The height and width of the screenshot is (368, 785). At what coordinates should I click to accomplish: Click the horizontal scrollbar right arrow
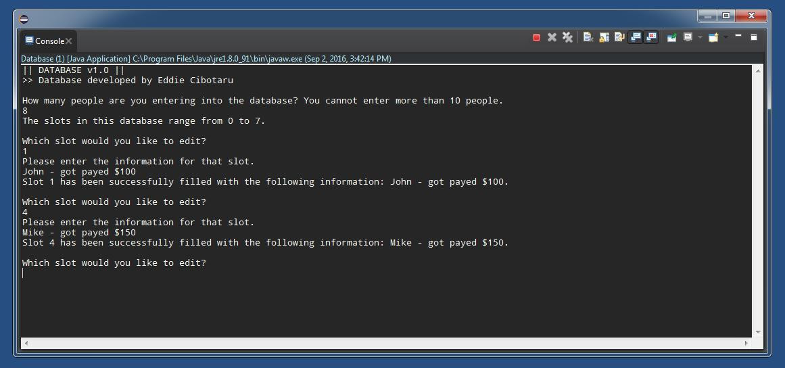point(746,344)
